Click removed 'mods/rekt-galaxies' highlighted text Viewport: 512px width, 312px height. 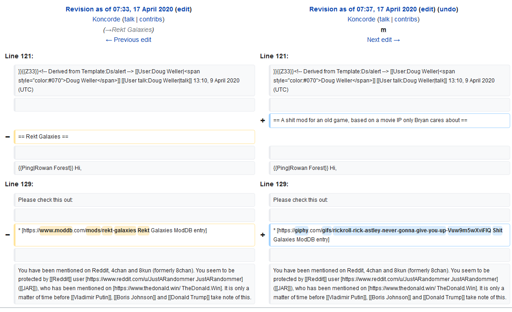pyautogui.click(x=111, y=230)
